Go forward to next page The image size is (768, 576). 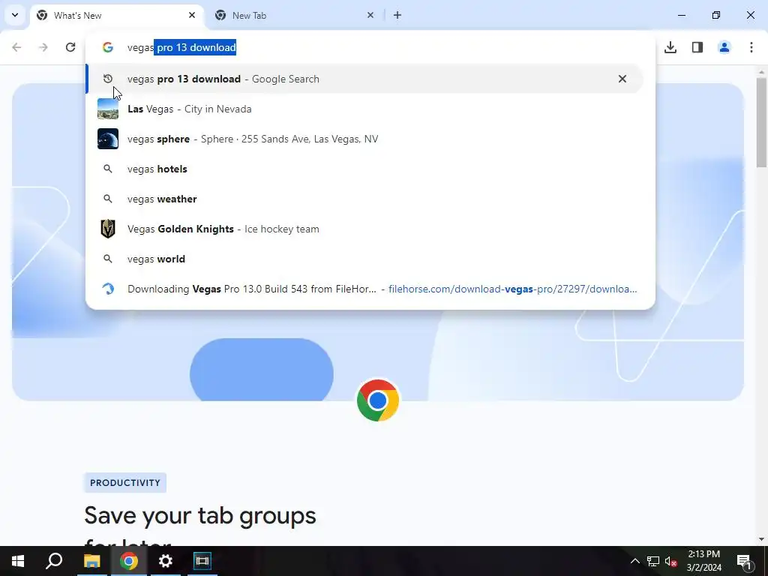pyautogui.click(x=43, y=47)
